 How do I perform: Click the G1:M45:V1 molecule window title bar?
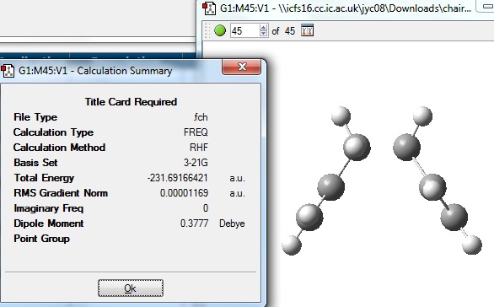coord(345,8)
